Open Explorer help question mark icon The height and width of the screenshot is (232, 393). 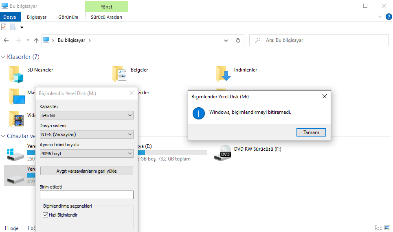389,17
